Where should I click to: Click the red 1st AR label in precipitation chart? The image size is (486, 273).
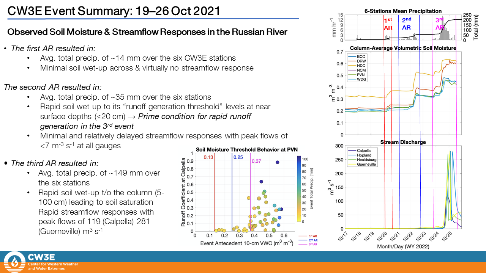coord(388,24)
